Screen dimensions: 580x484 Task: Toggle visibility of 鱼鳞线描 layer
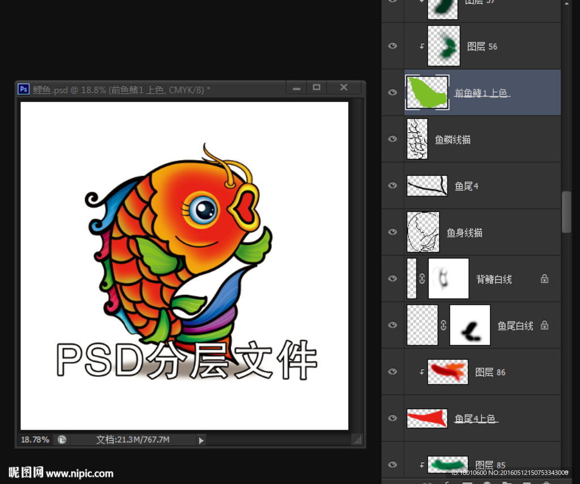coord(392,139)
